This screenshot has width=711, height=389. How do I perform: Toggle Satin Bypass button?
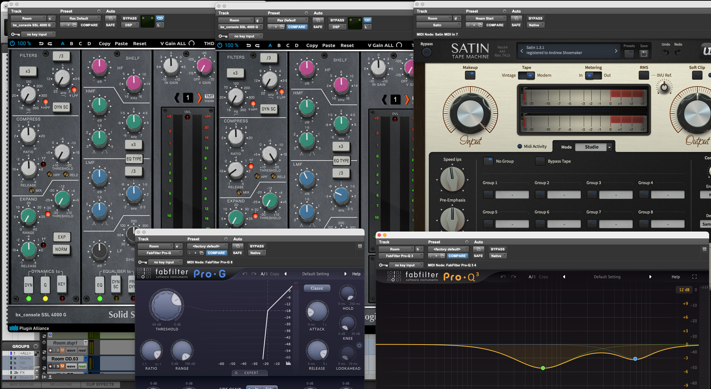(x=426, y=52)
